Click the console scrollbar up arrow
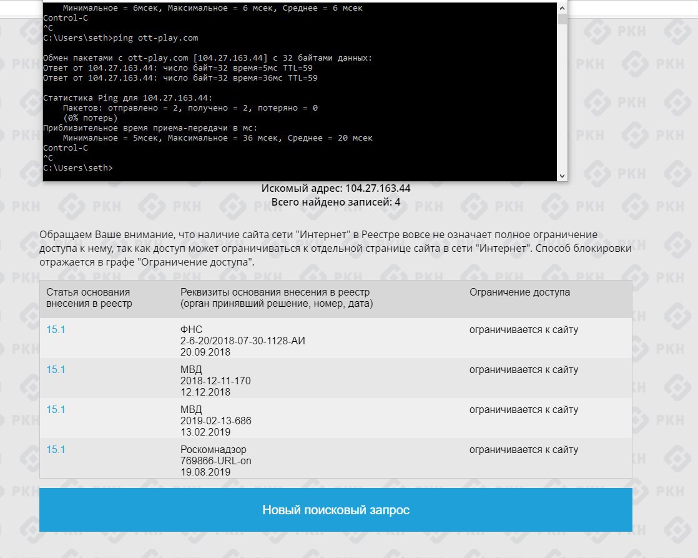698x558 pixels. (562, 7)
